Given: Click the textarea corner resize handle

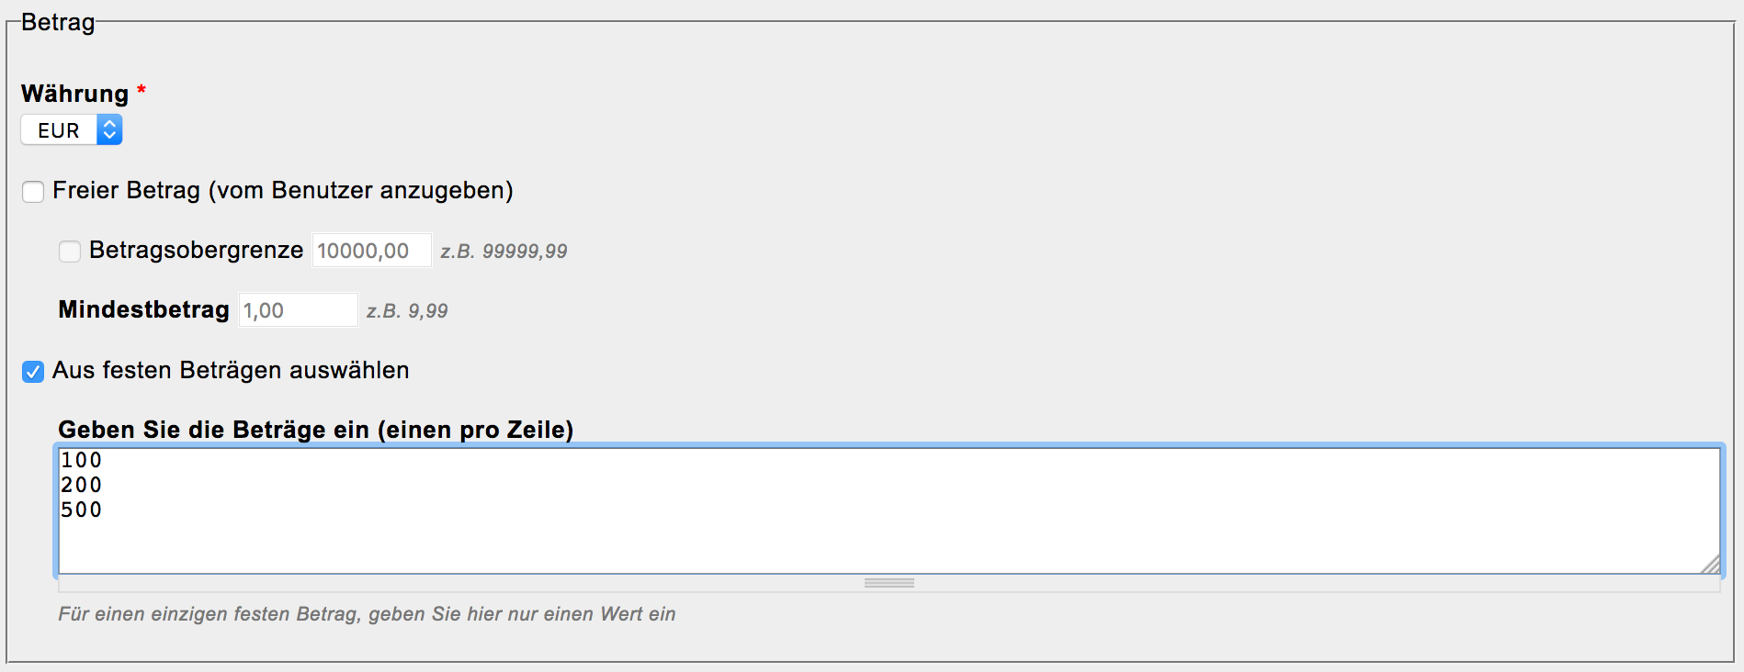Looking at the screenshot, I should point(1710,565).
